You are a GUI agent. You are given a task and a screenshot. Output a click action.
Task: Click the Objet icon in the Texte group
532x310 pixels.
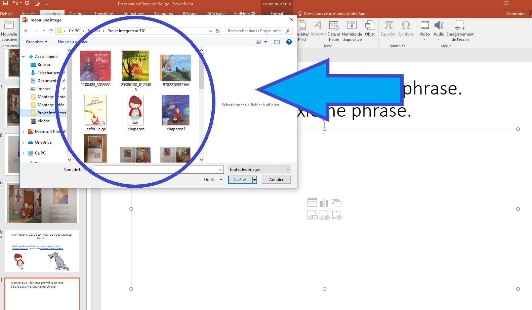tap(370, 28)
